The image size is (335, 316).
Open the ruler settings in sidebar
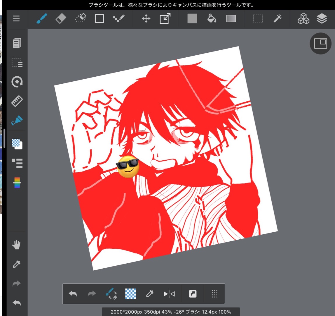(17, 101)
